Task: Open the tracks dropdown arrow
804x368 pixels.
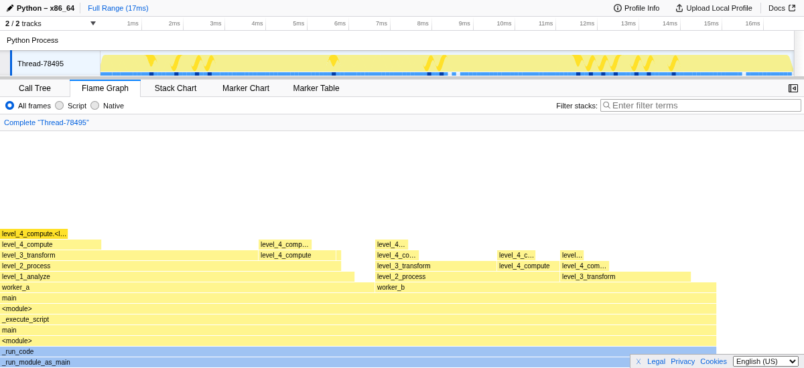Action: (x=93, y=23)
